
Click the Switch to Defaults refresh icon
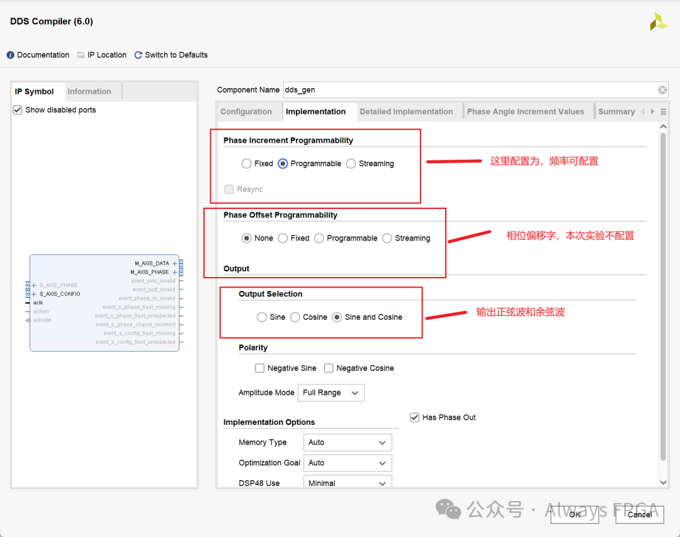pos(138,55)
